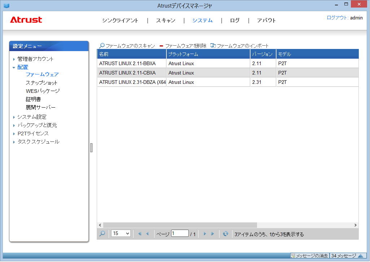Click the firmware import icon
Screen dimensions: 370x262
213,46
